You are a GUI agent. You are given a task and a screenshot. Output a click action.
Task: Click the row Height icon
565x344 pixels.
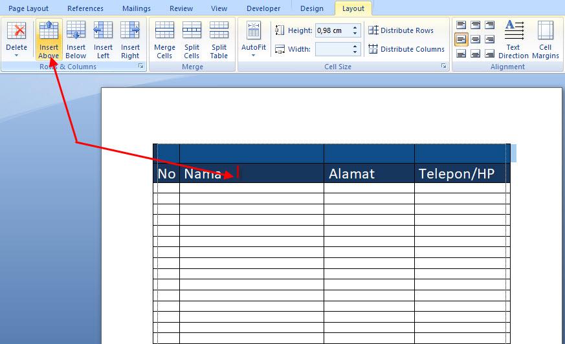tap(280, 30)
